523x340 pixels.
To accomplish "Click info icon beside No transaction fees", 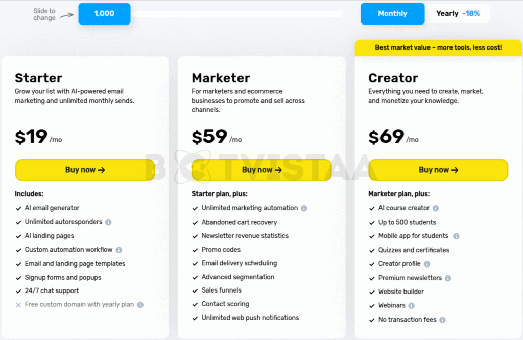I will (442, 320).
